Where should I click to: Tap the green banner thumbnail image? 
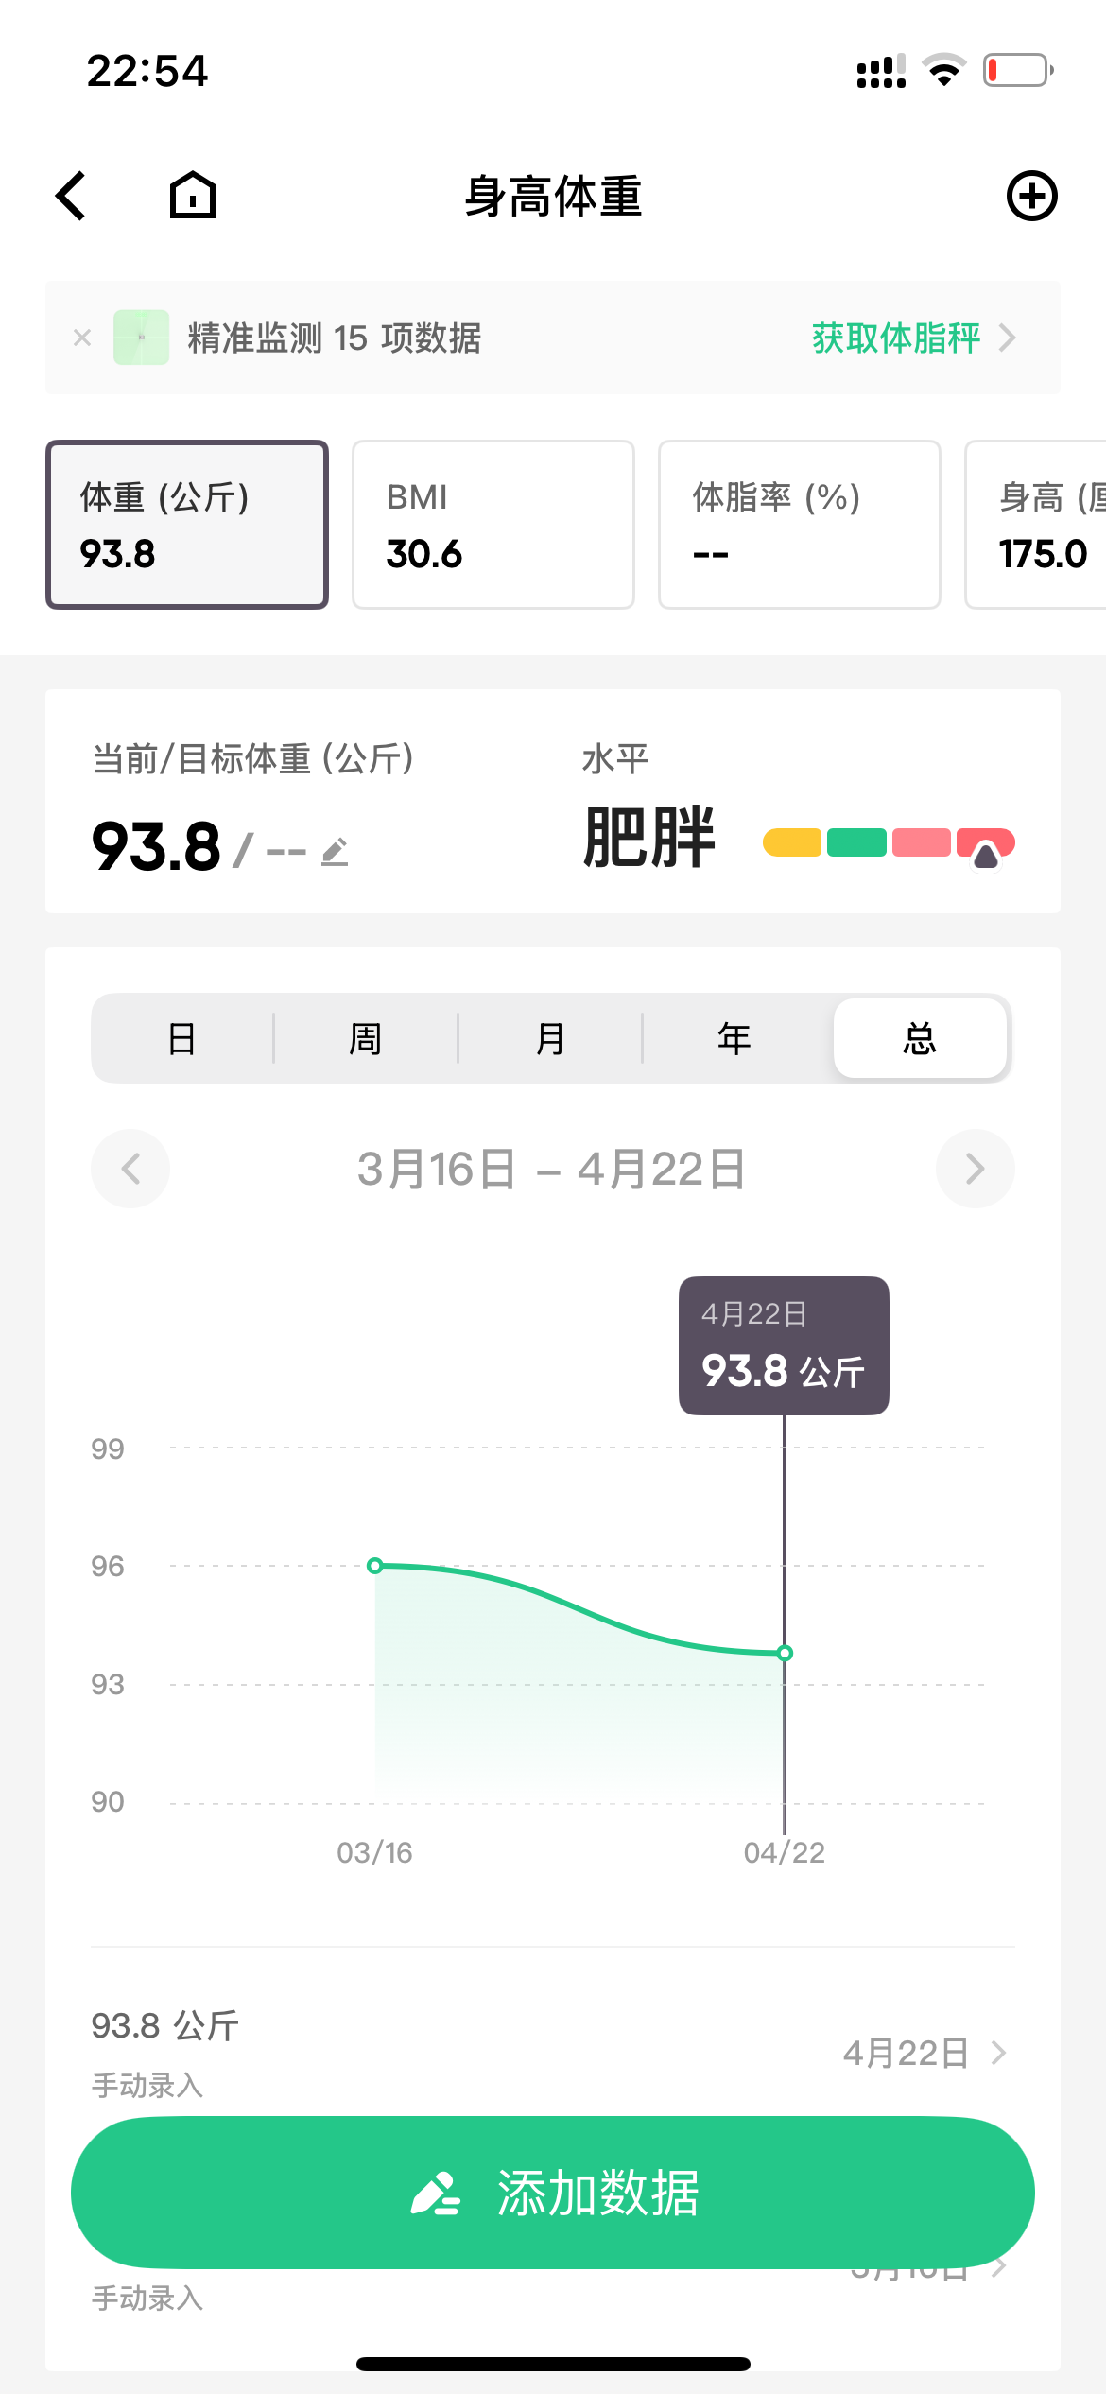[x=141, y=338]
